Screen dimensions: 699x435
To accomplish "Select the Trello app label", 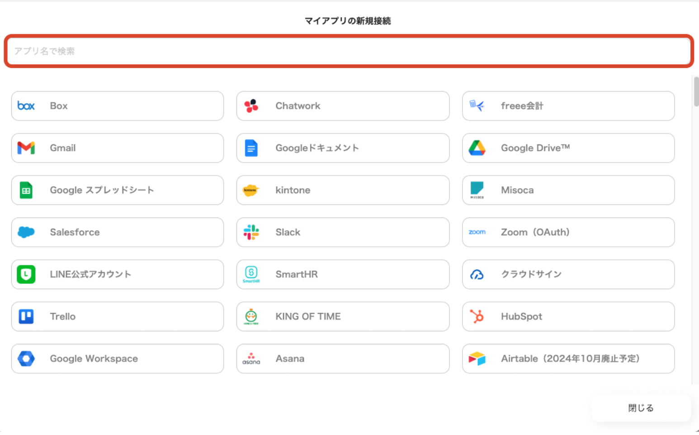I will click(63, 316).
